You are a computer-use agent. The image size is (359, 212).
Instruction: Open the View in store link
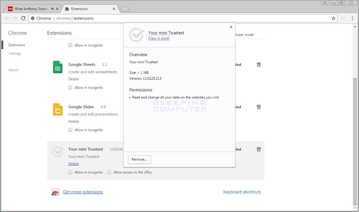click(x=158, y=38)
